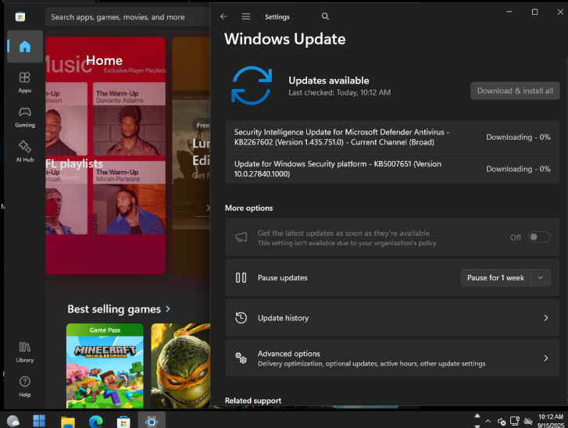The image size is (568, 428).
Task: Open The Warm-Up Micah Parsons playlist card
Action: click(x=130, y=198)
